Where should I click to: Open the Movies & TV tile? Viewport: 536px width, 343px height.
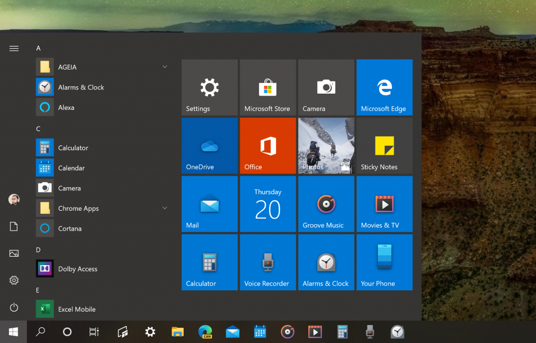click(384, 204)
